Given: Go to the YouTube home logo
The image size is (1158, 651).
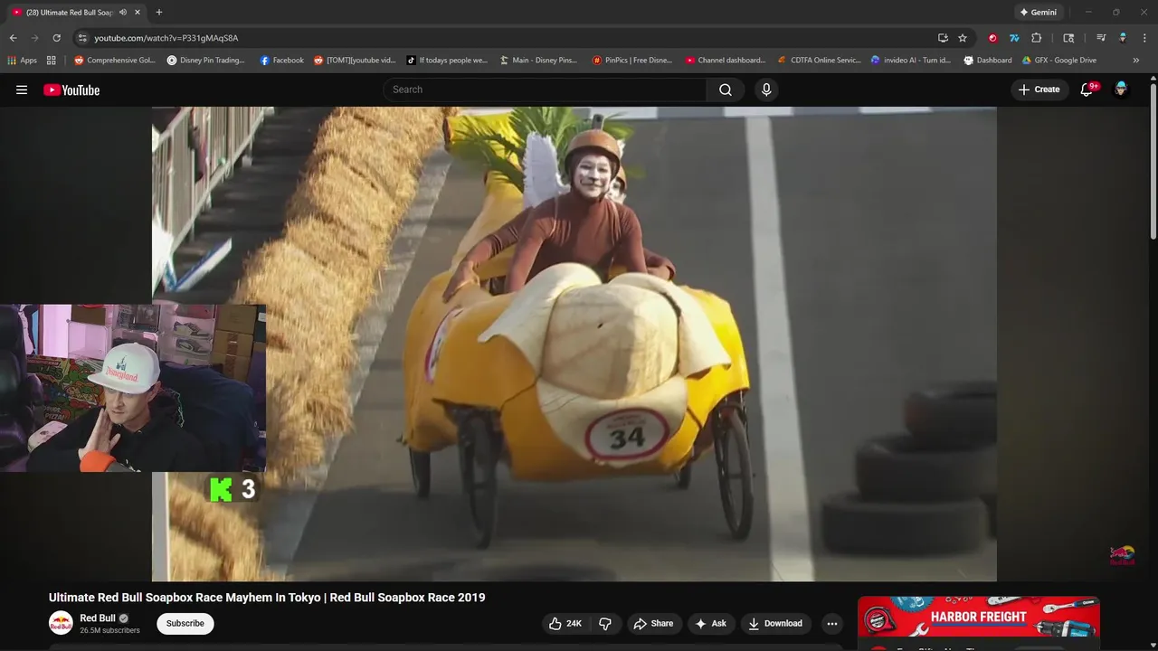Looking at the screenshot, I should (x=71, y=90).
